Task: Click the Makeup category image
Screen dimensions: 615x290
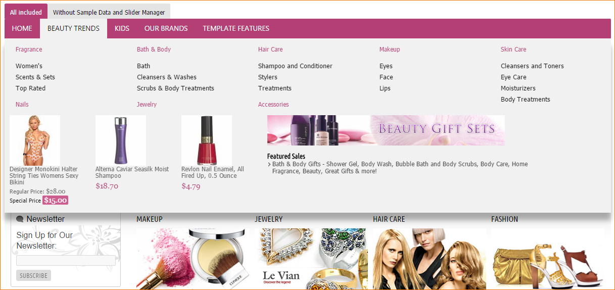Action: (x=193, y=258)
